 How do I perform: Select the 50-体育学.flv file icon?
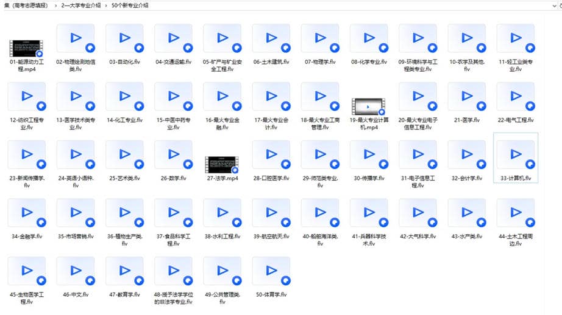point(271,271)
